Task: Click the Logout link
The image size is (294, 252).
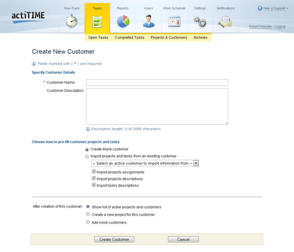Action: (x=280, y=27)
